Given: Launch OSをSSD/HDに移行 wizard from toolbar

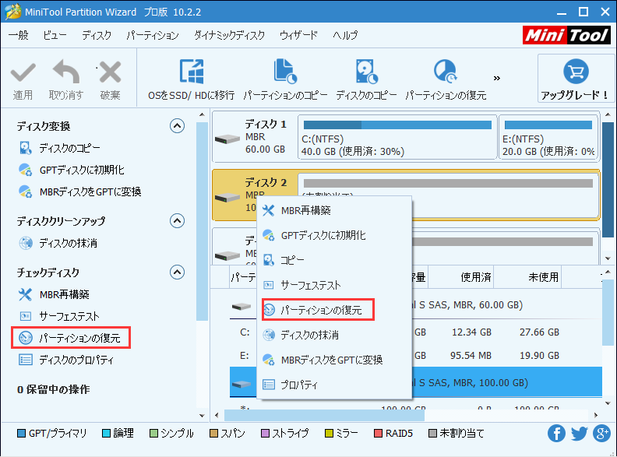Looking at the screenshot, I should click(191, 80).
